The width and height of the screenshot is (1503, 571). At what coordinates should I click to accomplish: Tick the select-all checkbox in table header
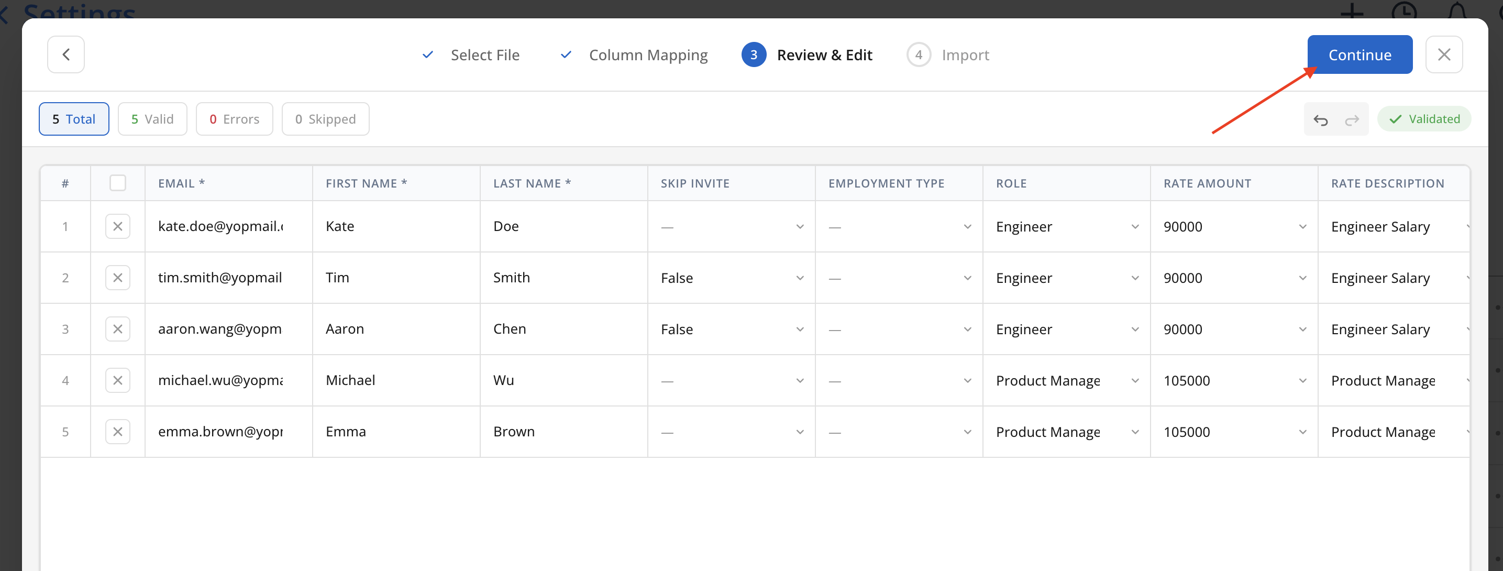click(117, 183)
